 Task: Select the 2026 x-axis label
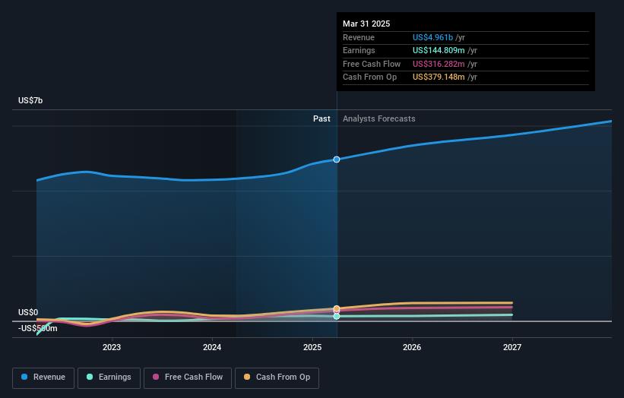412,348
